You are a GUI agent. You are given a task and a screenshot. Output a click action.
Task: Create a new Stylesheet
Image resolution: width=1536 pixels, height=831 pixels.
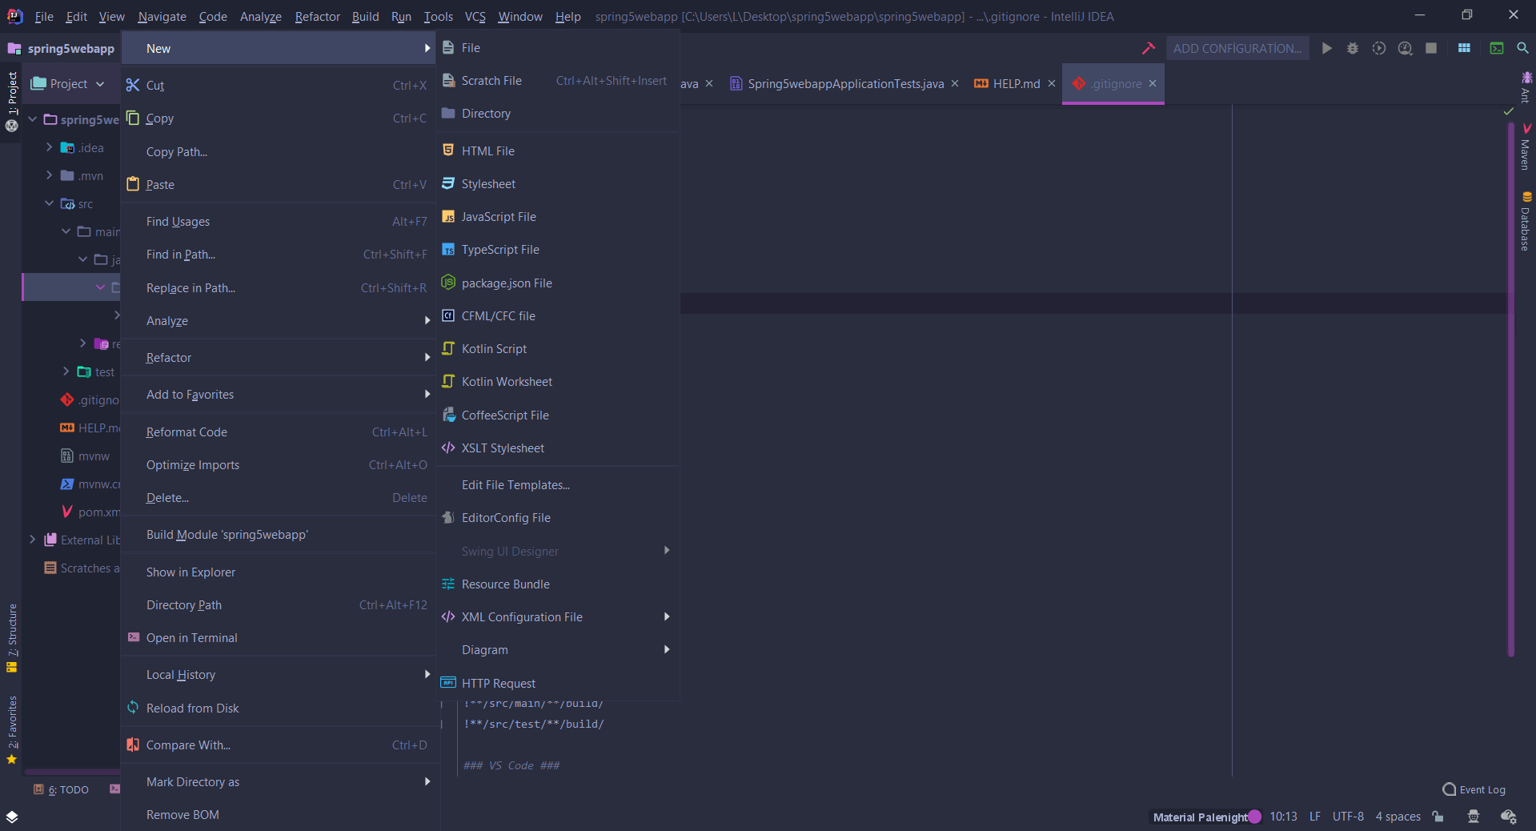(x=558, y=184)
